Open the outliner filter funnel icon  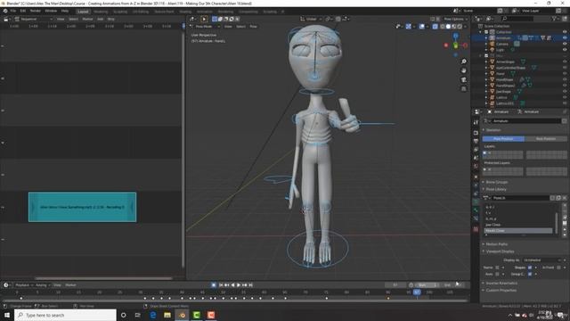tap(555, 19)
